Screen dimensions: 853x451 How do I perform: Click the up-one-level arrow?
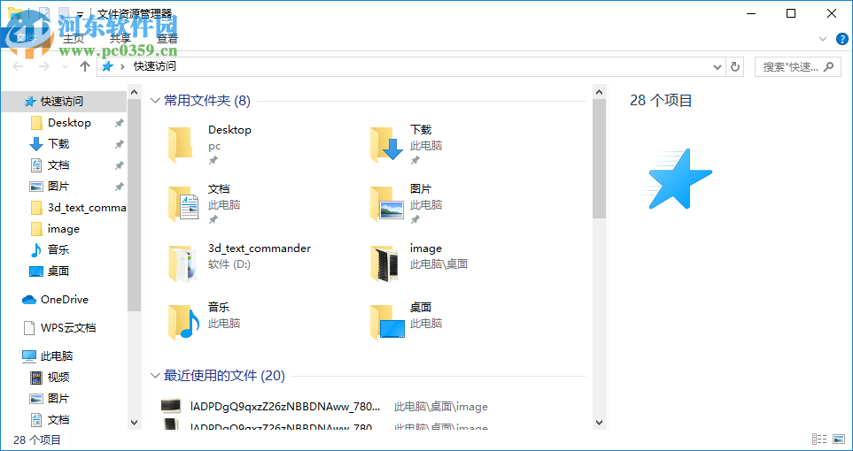click(x=84, y=67)
